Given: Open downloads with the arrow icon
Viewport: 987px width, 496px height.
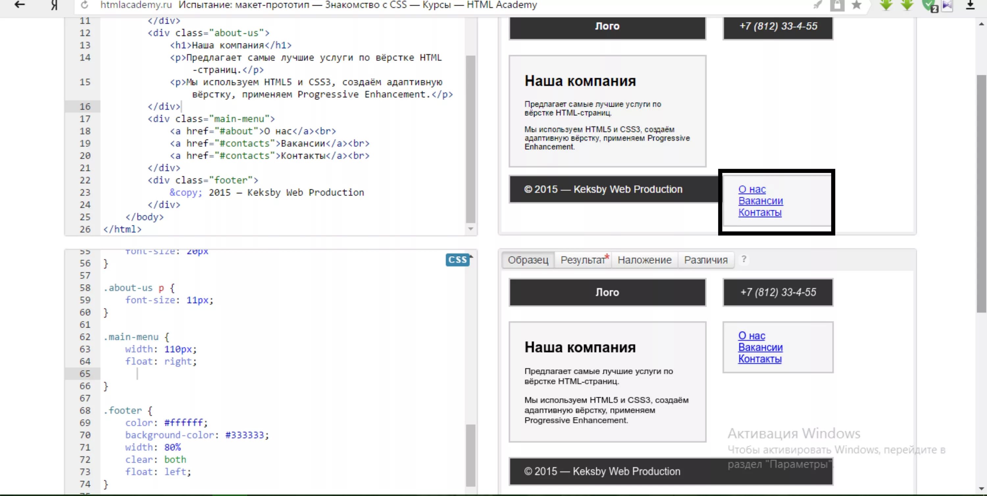Looking at the screenshot, I should point(970,5).
